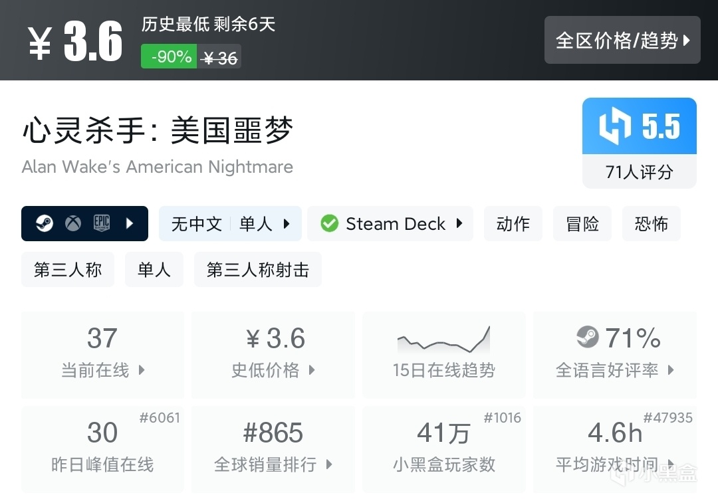Click the Steam platform icon
Viewport: 718px width, 499px height.
[x=45, y=223]
